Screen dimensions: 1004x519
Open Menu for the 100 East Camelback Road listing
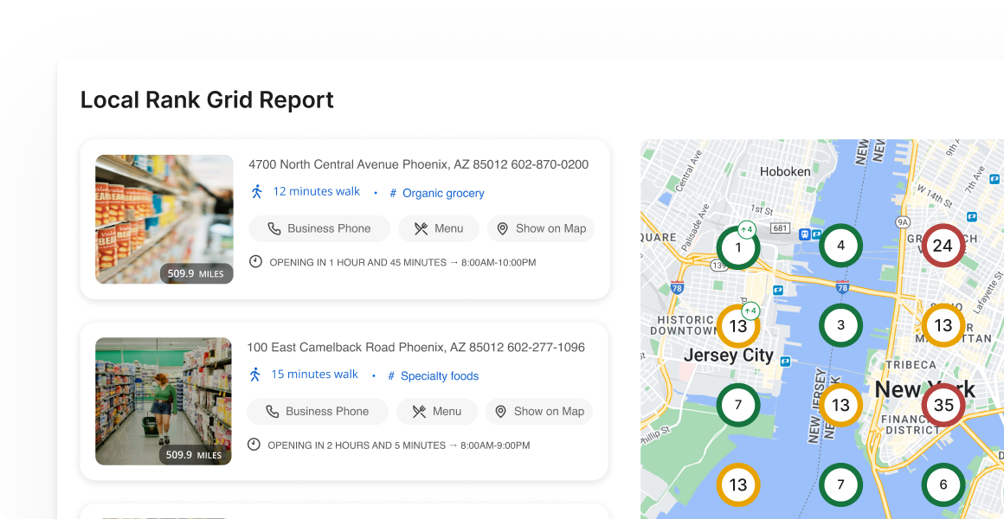click(437, 412)
